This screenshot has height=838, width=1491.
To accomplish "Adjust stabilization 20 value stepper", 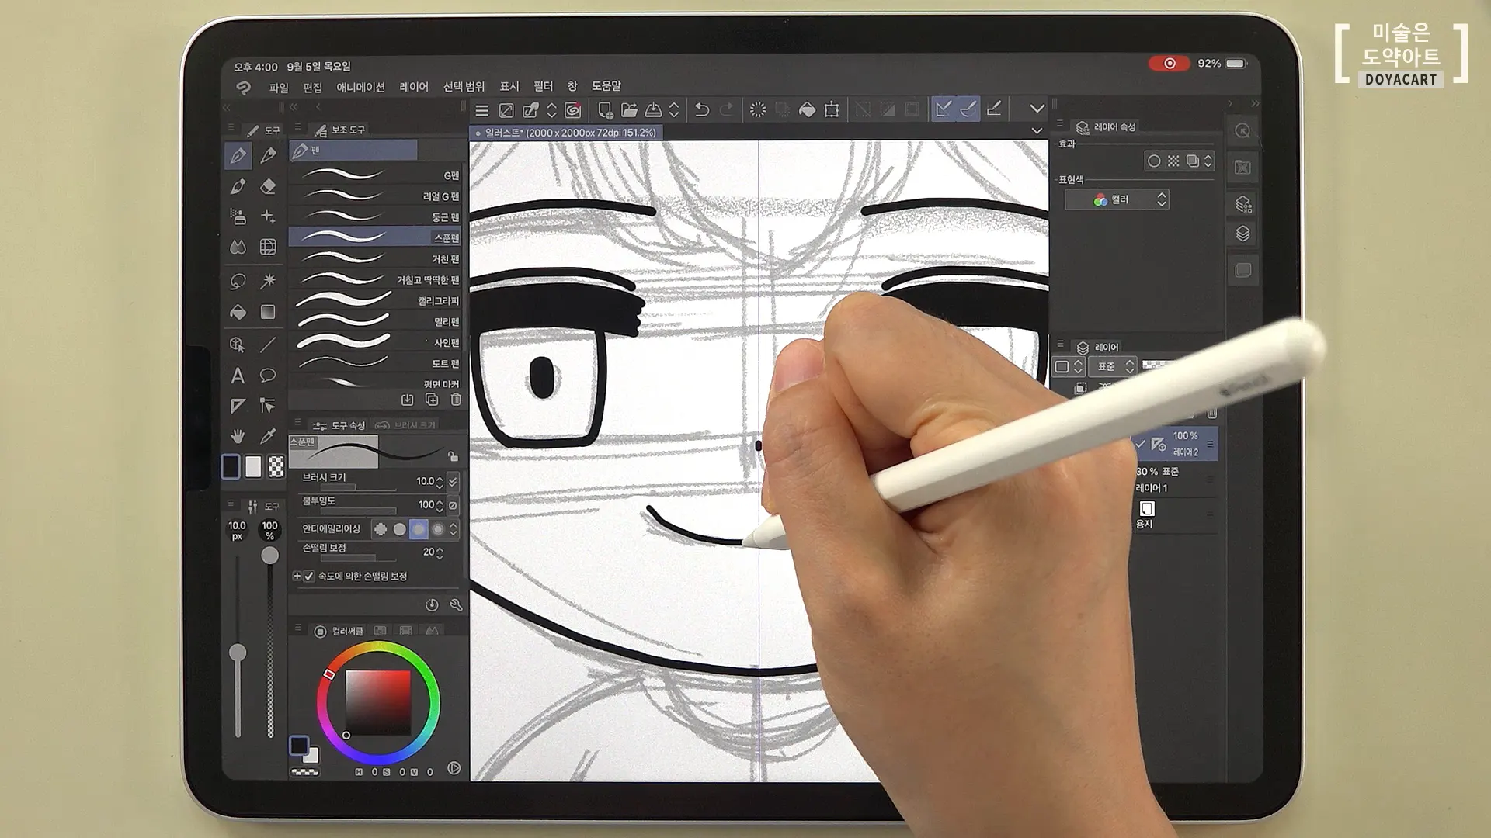I will 440,552.
